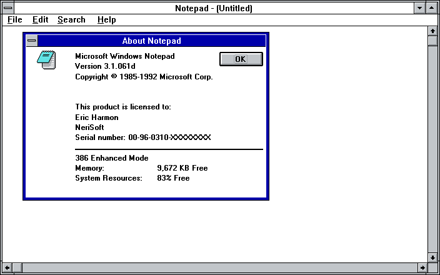Click the text 'Microsoft Windows Notepad'
440x275 pixels.
point(125,56)
